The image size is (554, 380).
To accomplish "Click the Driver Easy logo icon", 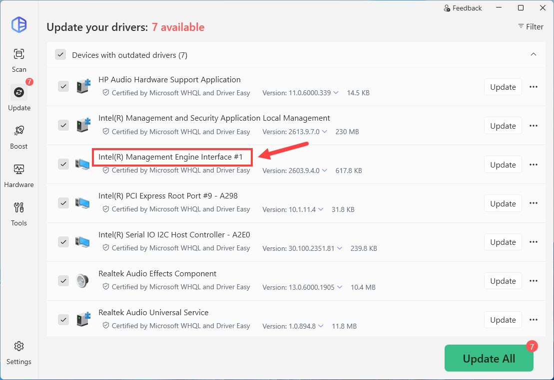I will click(19, 25).
